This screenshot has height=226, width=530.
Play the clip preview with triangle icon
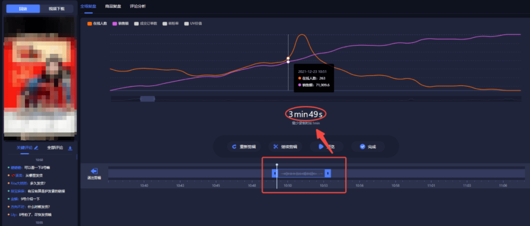[x=321, y=147]
